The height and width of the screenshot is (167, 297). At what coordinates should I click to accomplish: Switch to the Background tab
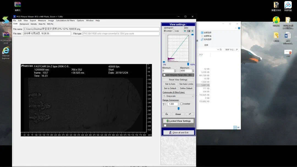tap(24, 24)
